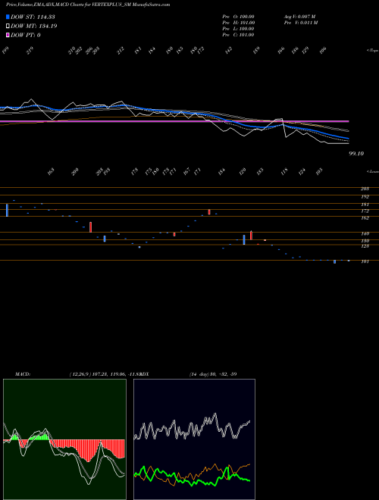Image resolution: width=379 pixels, height=500 pixels.
Task: Click the 'Pre C: 101.00' close value
Action: (x=238, y=34)
